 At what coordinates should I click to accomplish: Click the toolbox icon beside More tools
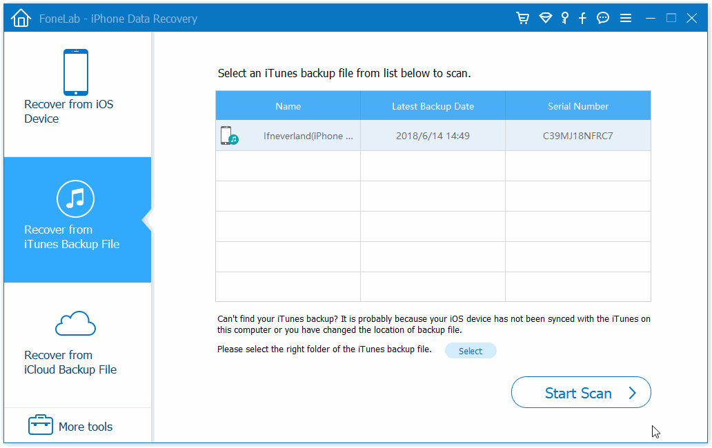pos(41,425)
